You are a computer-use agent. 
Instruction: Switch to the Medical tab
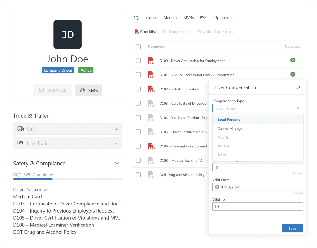pos(171,17)
